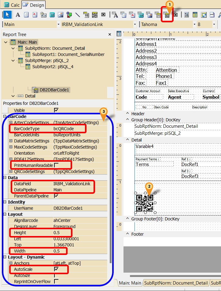Viewport: 221px width, 291px height.
Task: Expand the QRCodeSettings property node
Action: pyautogui.click(x=11, y=171)
